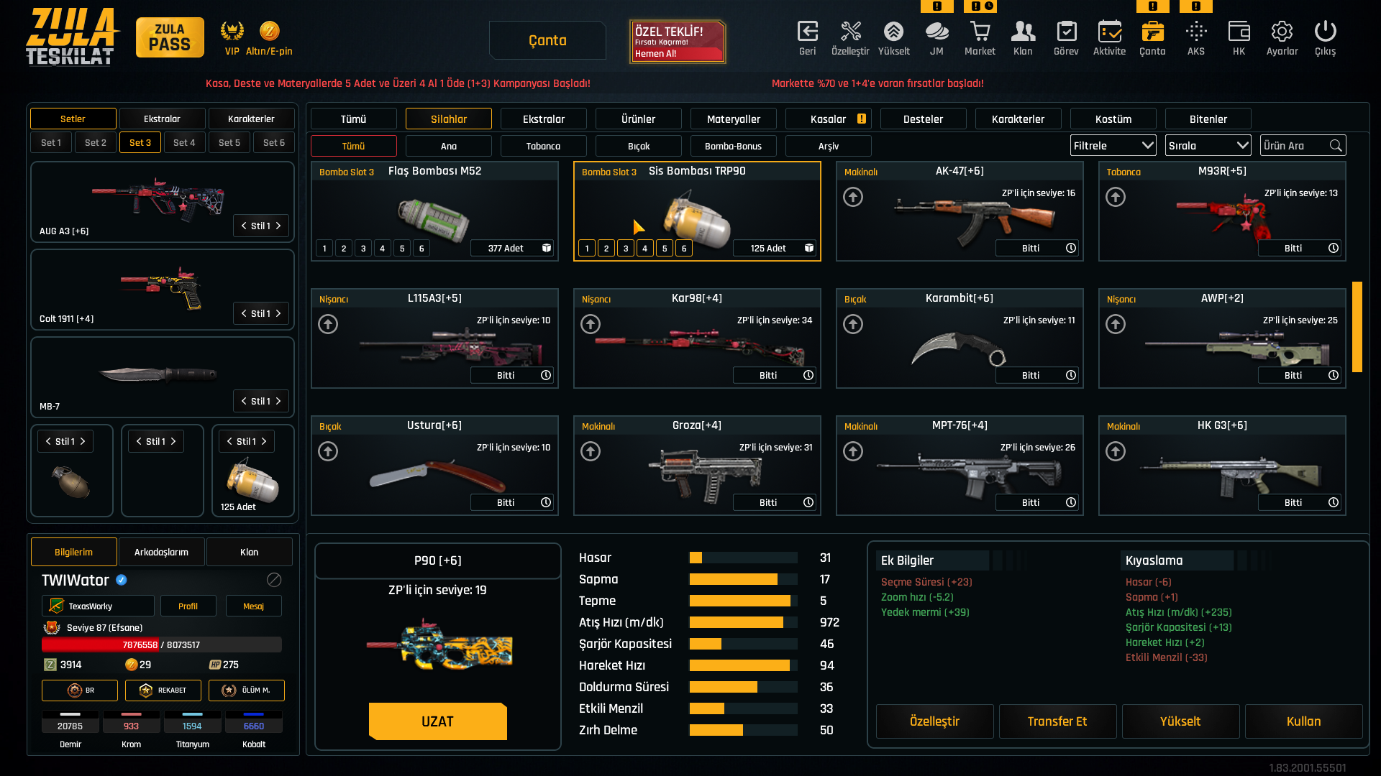Viewport: 1381px width, 776px height.
Task: Click the Hasar stat bar
Action: tap(744, 558)
